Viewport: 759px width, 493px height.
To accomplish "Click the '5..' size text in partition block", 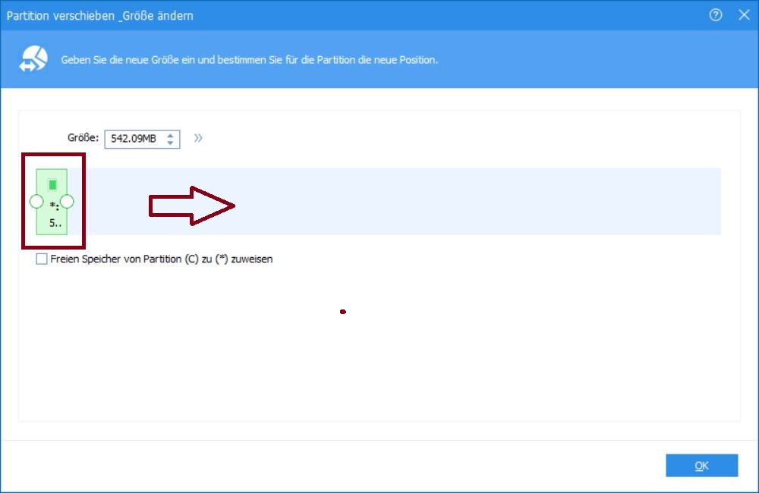I will coord(54,223).
